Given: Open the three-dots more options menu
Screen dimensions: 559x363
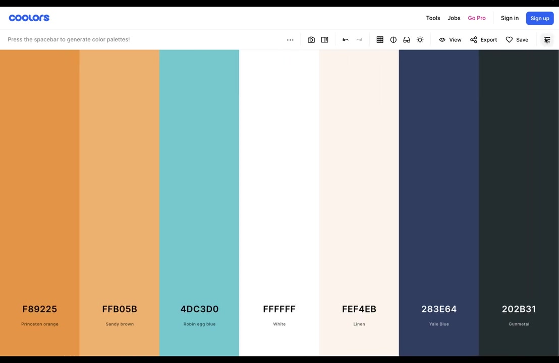Looking at the screenshot, I should coord(290,40).
